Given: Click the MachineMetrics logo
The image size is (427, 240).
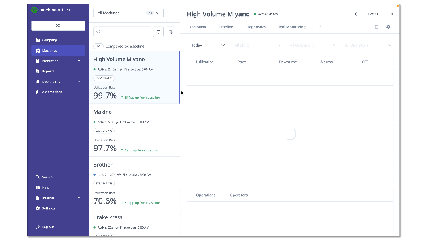Looking at the screenshot, I should tap(51, 10).
